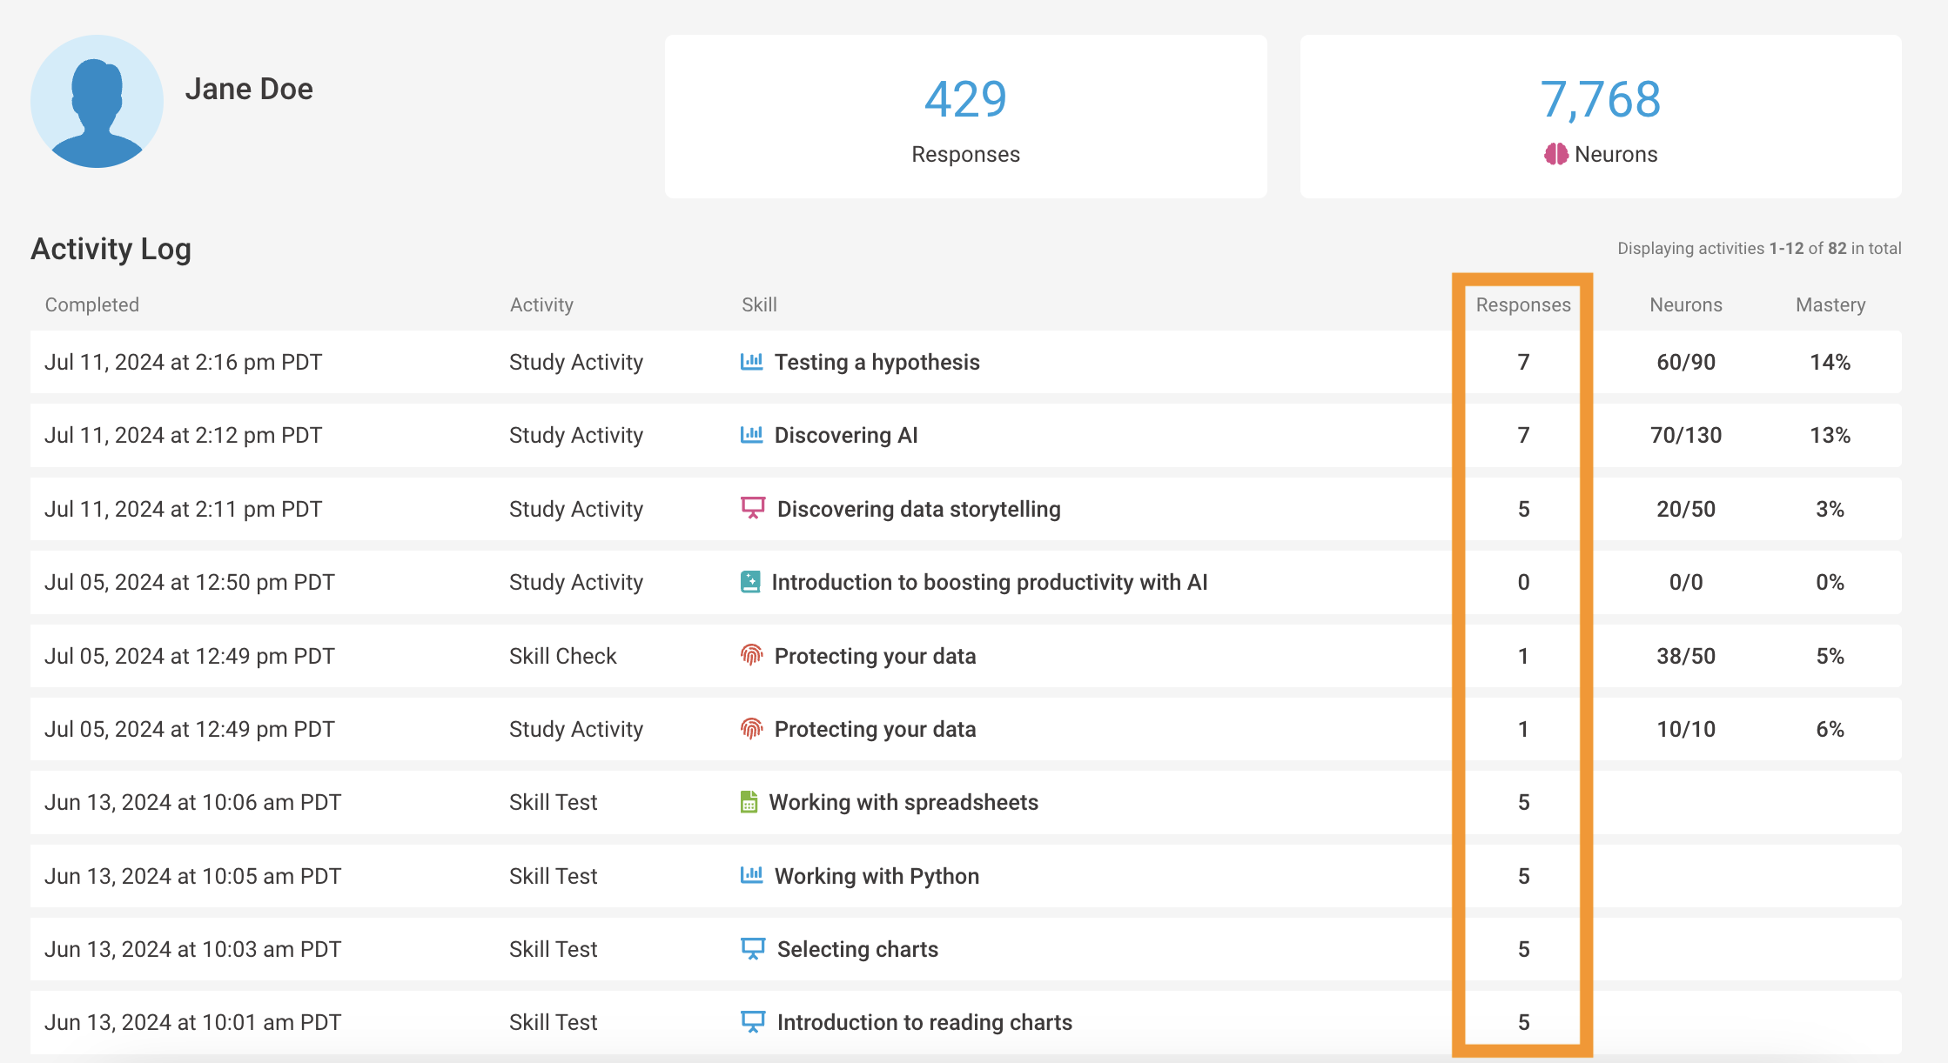Open Protecting your data in Skill Check row
Image resolution: width=1948 pixels, height=1063 pixels.
coord(876,656)
